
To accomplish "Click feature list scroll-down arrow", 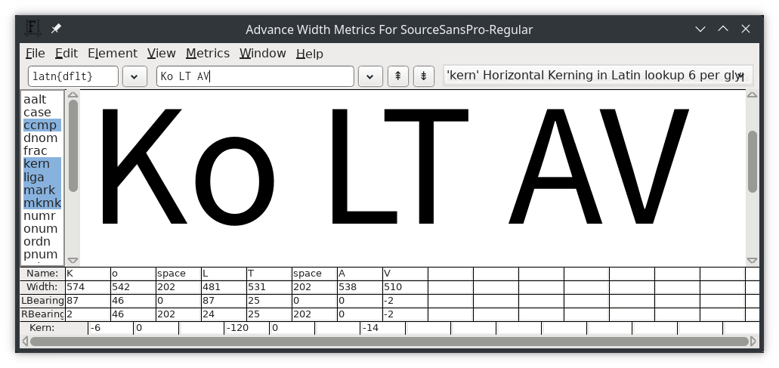I will click(x=73, y=260).
